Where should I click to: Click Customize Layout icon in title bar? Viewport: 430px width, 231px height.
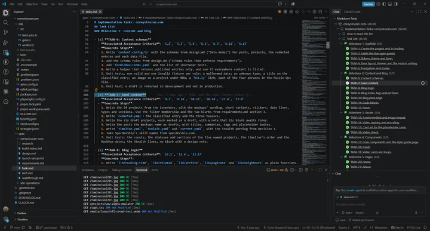click(378, 4)
